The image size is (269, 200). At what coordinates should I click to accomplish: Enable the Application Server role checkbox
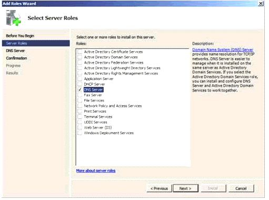(79, 78)
